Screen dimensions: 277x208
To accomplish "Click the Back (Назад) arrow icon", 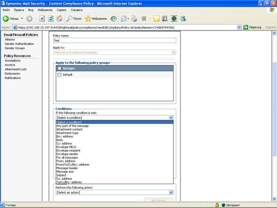I will click(6, 19).
